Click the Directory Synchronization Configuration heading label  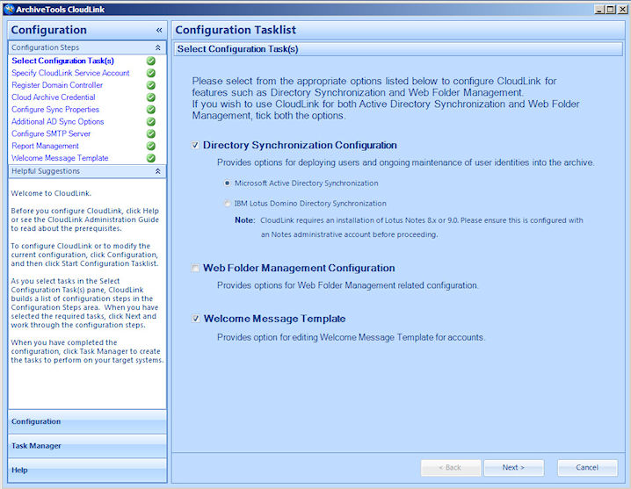click(x=300, y=145)
